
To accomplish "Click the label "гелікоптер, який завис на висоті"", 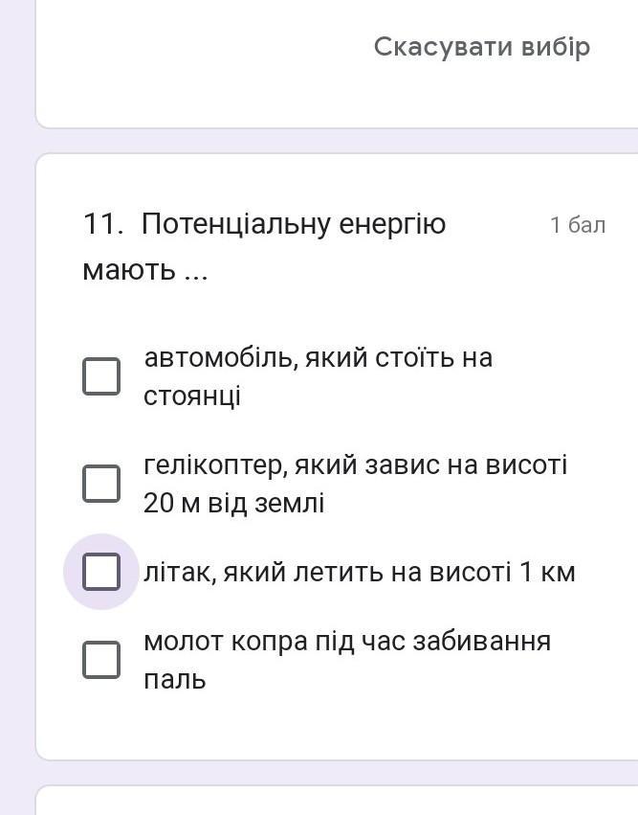I will (355, 465).
